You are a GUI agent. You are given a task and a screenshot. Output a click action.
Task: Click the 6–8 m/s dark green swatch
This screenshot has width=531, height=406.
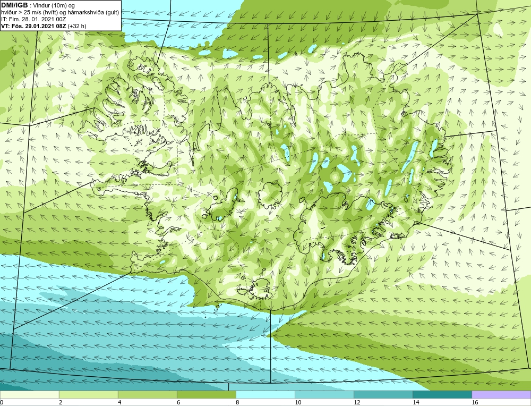pyautogui.click(x=206, y=394)
